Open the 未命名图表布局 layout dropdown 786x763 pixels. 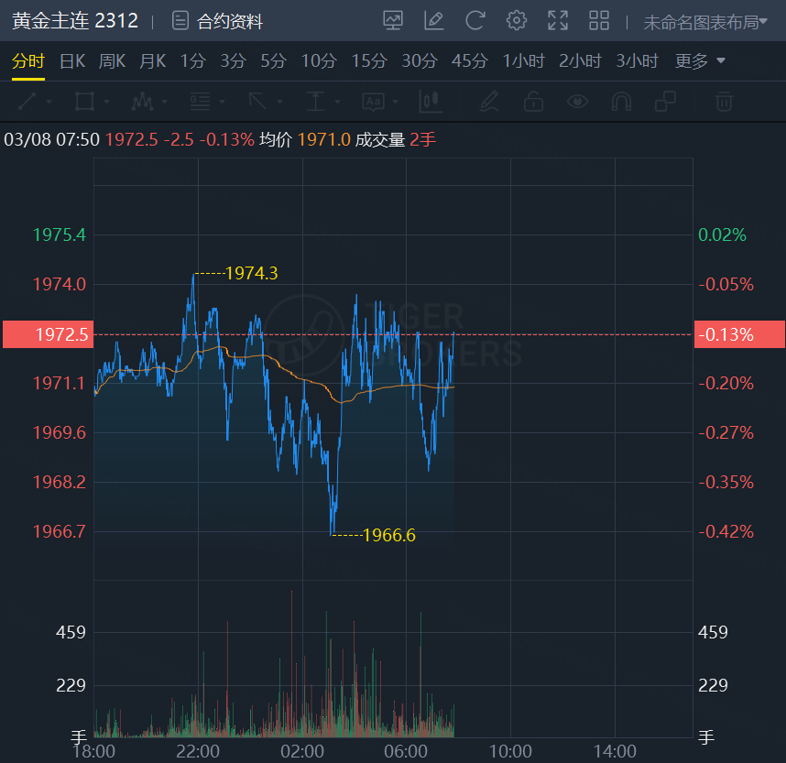(705, 22)
